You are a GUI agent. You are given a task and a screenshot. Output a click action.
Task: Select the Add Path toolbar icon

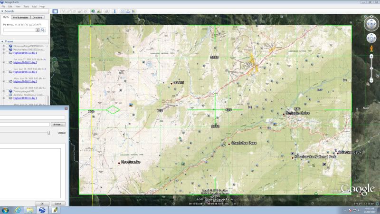[74, 11]
